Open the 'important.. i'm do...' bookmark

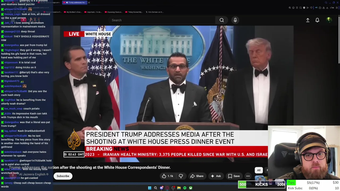tap(93, 12)
